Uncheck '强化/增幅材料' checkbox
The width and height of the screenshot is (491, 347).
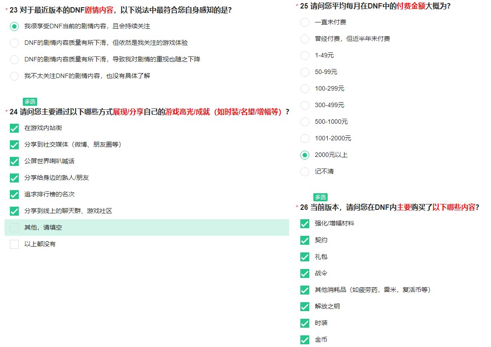pos(305,224)
